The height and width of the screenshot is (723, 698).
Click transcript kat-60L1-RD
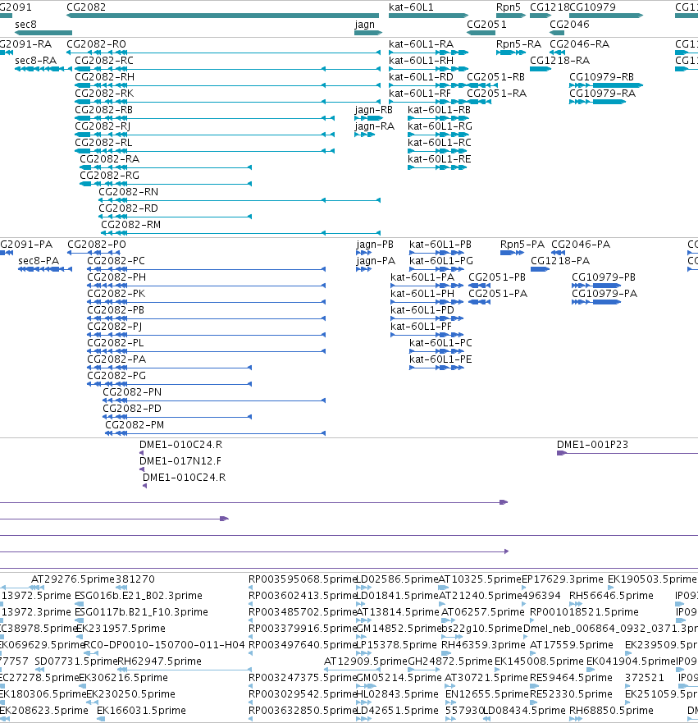click(x=428, y=85)
